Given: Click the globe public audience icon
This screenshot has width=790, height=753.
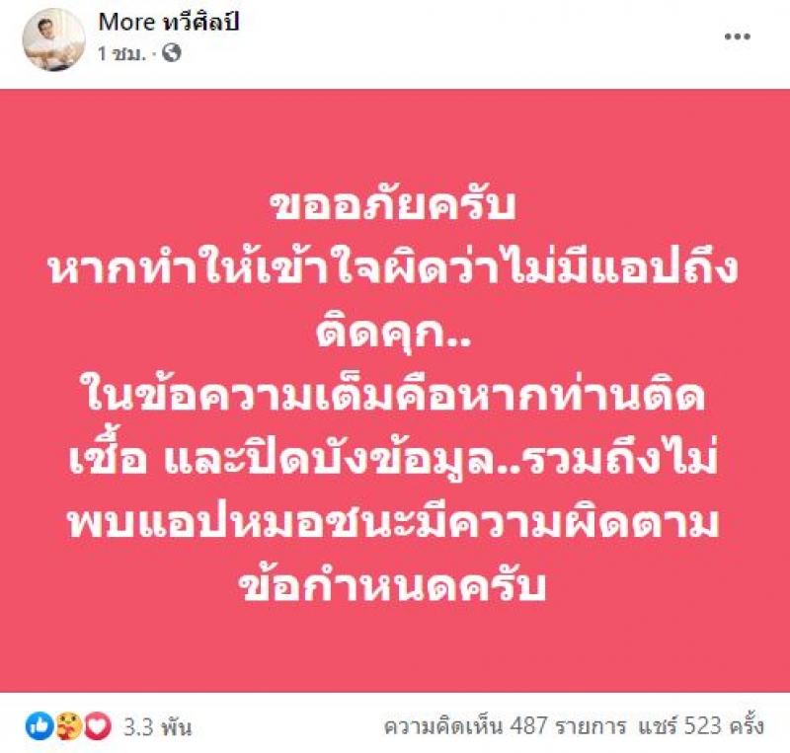Looking at the screenshot, I should 171,52.
